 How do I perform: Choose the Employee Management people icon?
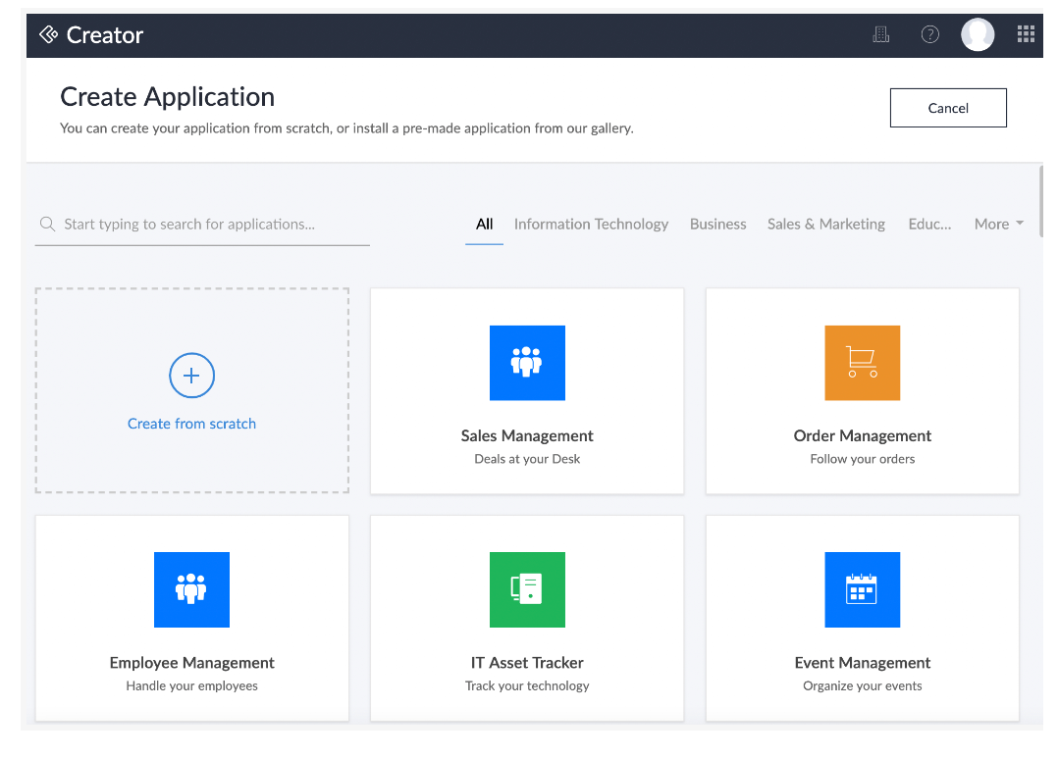pos(191,589)
